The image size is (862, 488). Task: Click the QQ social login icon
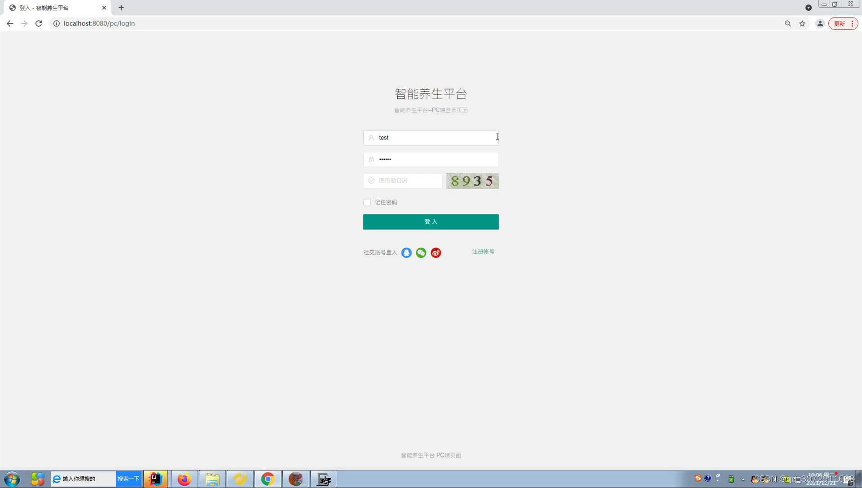pyautogui.click(x=406, y=253)
